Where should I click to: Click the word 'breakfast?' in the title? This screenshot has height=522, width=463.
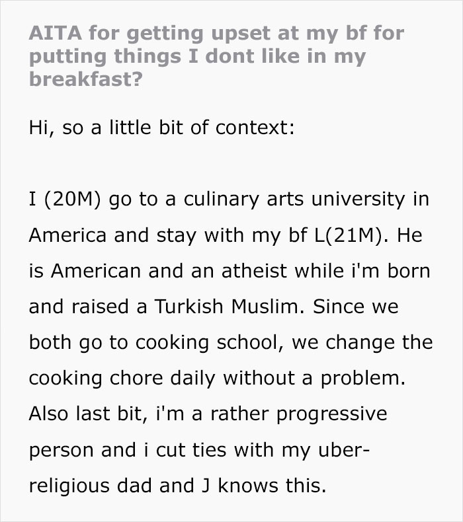[x=86, y=79]
